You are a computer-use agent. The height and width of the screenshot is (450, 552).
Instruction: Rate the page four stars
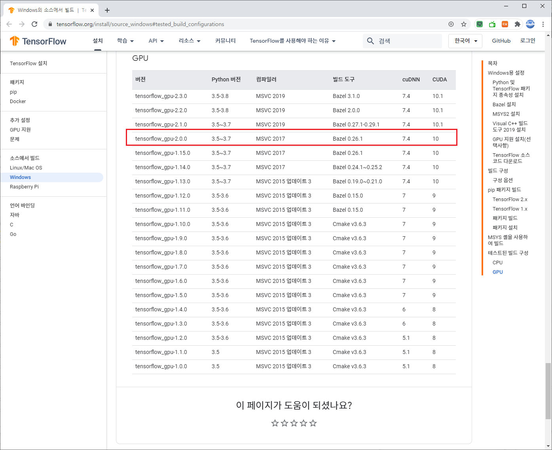point(304,423)
